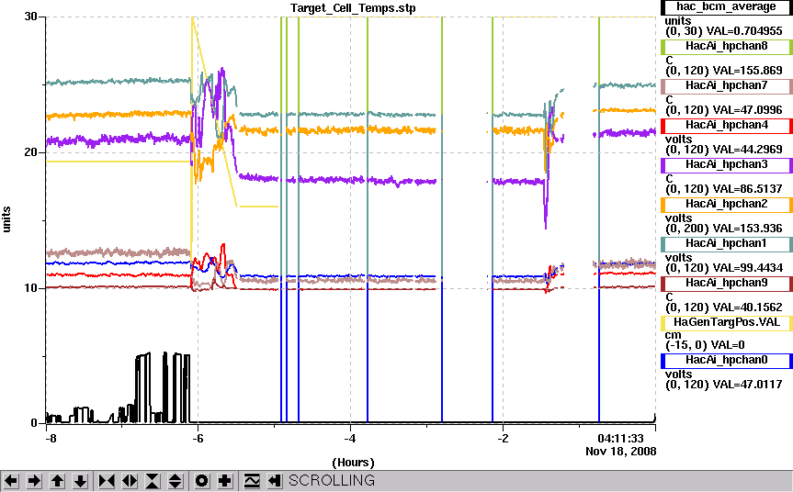Shift the plot up with the up arrow
793x492 pixels.
point(58,480)
